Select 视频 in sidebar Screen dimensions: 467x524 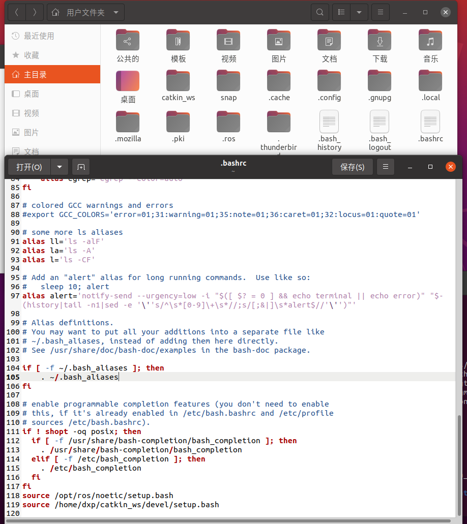[x=52, y=113]
